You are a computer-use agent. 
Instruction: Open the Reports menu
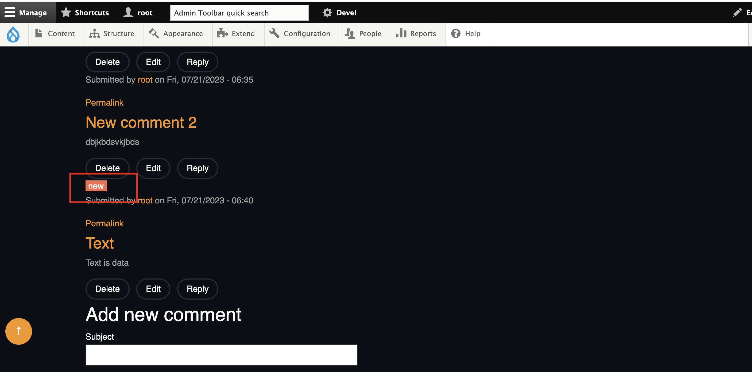click(x=417, y=34)
